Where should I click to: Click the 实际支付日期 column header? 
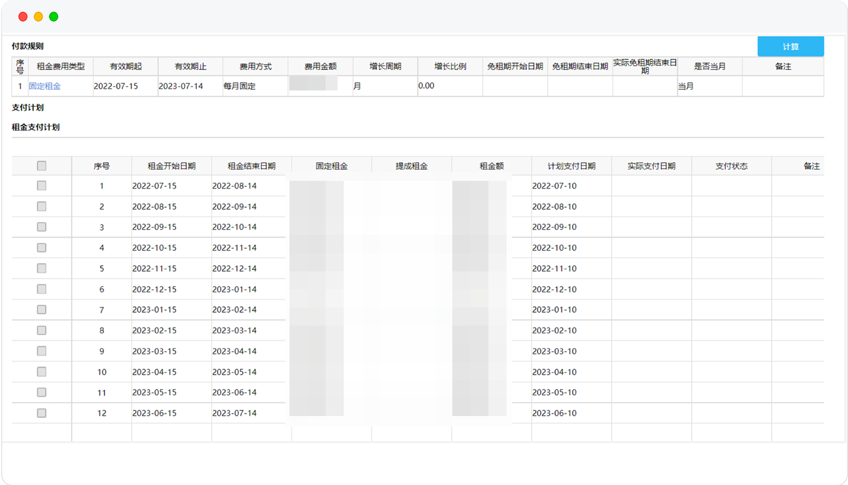(x=652, y=166)
